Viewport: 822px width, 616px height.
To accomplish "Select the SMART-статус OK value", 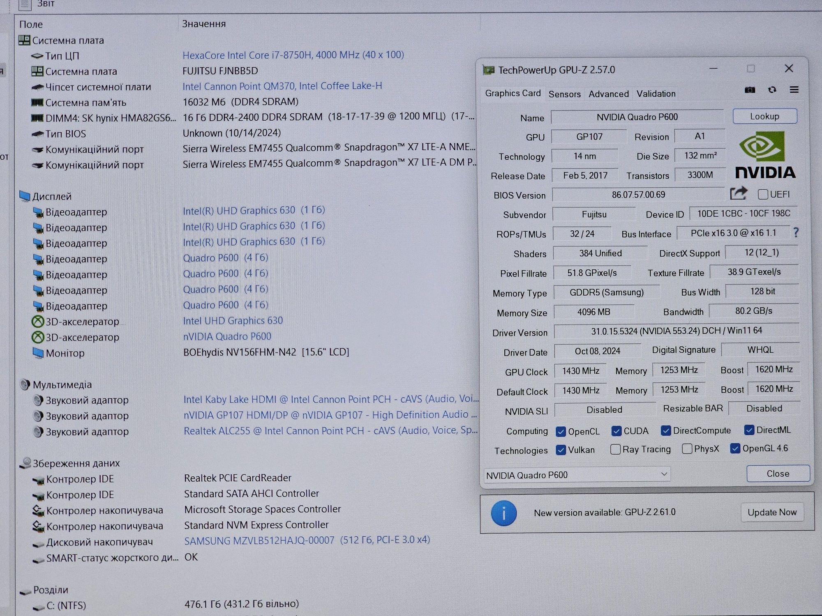I will point(191,557).
